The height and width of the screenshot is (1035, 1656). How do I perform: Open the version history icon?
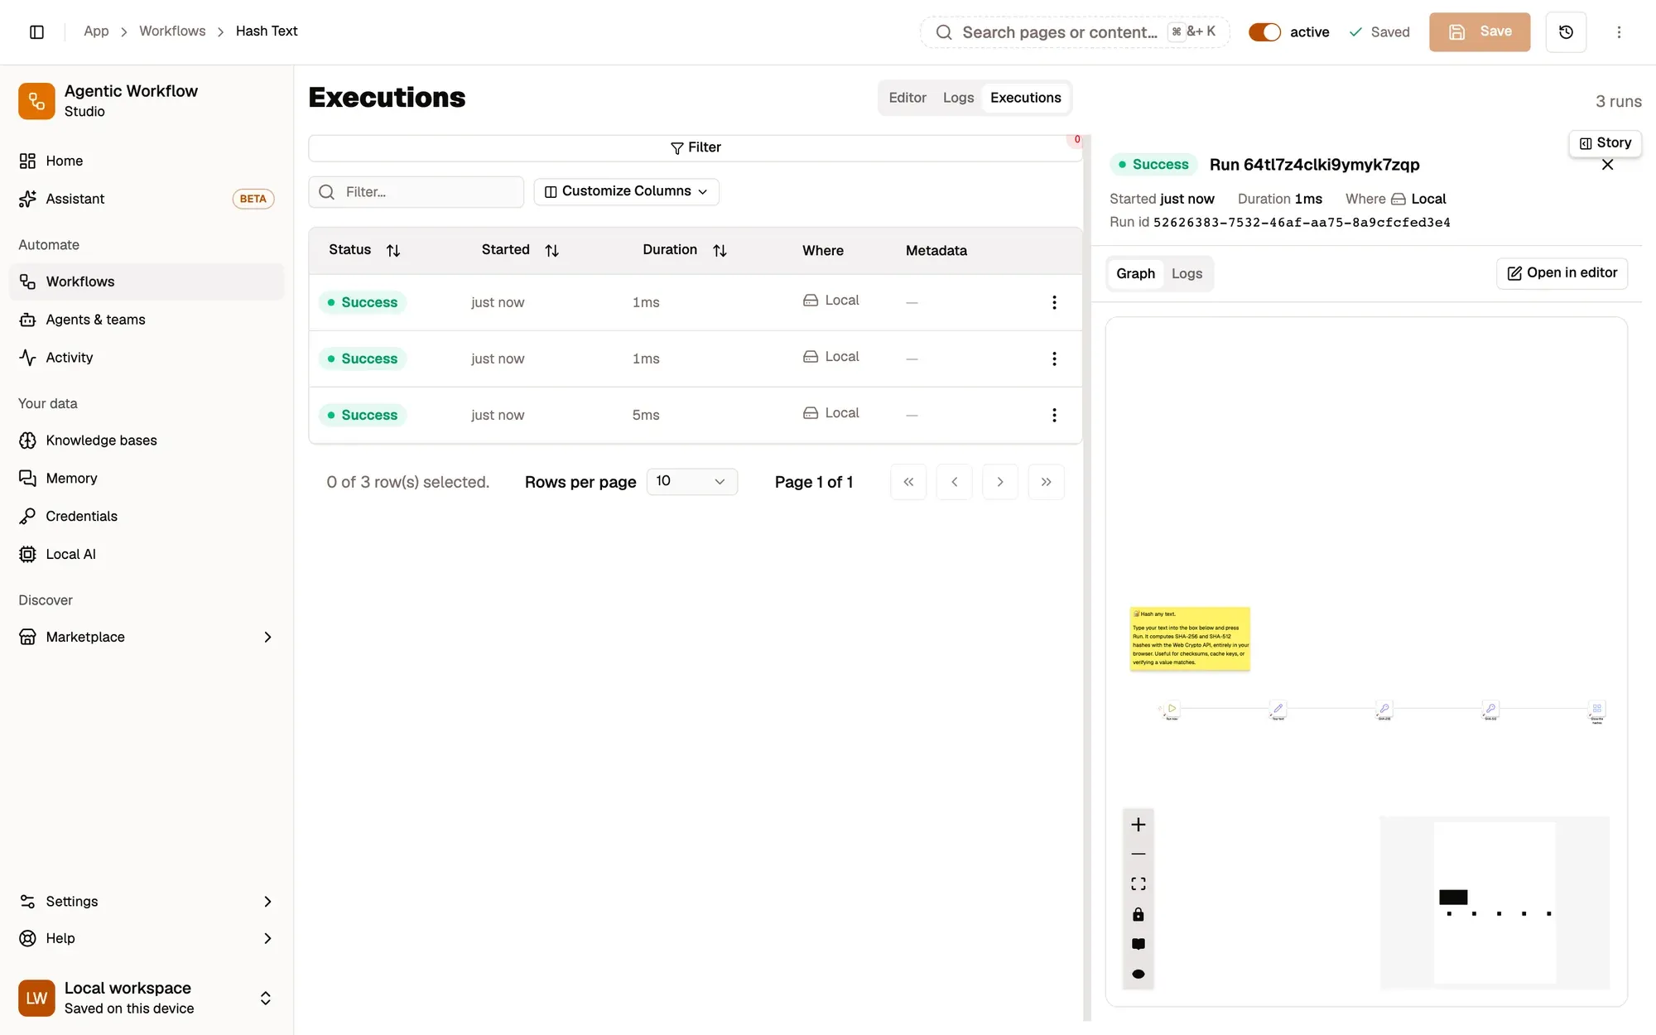1566,31
